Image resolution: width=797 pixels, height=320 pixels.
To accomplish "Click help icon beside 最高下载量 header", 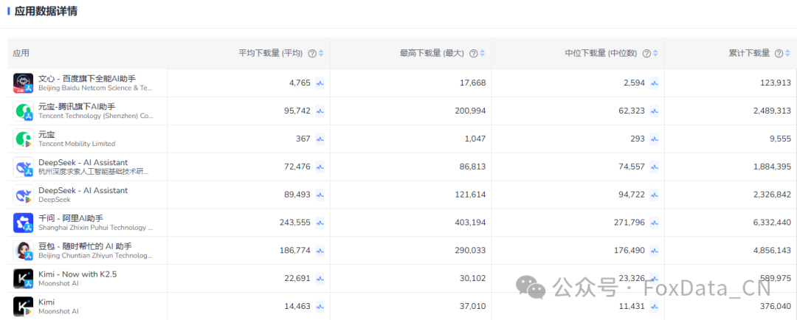I will pos(474,53).
